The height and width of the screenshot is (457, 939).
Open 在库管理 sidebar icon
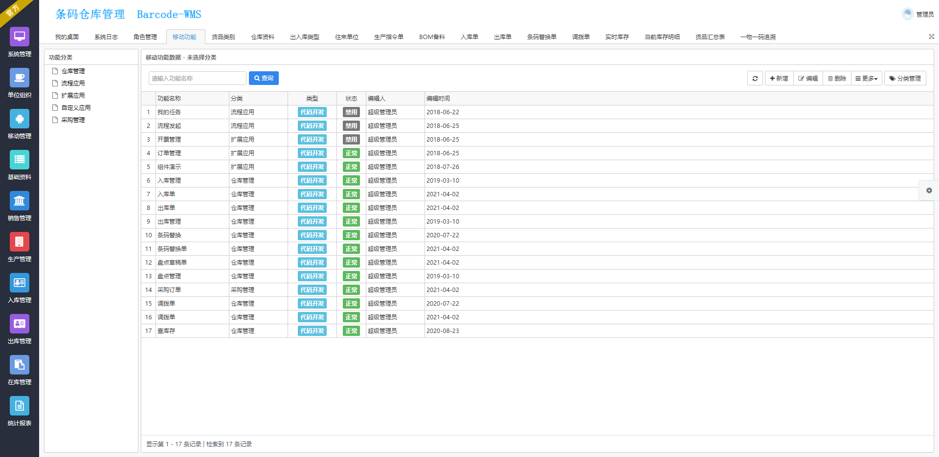[20, 365]
